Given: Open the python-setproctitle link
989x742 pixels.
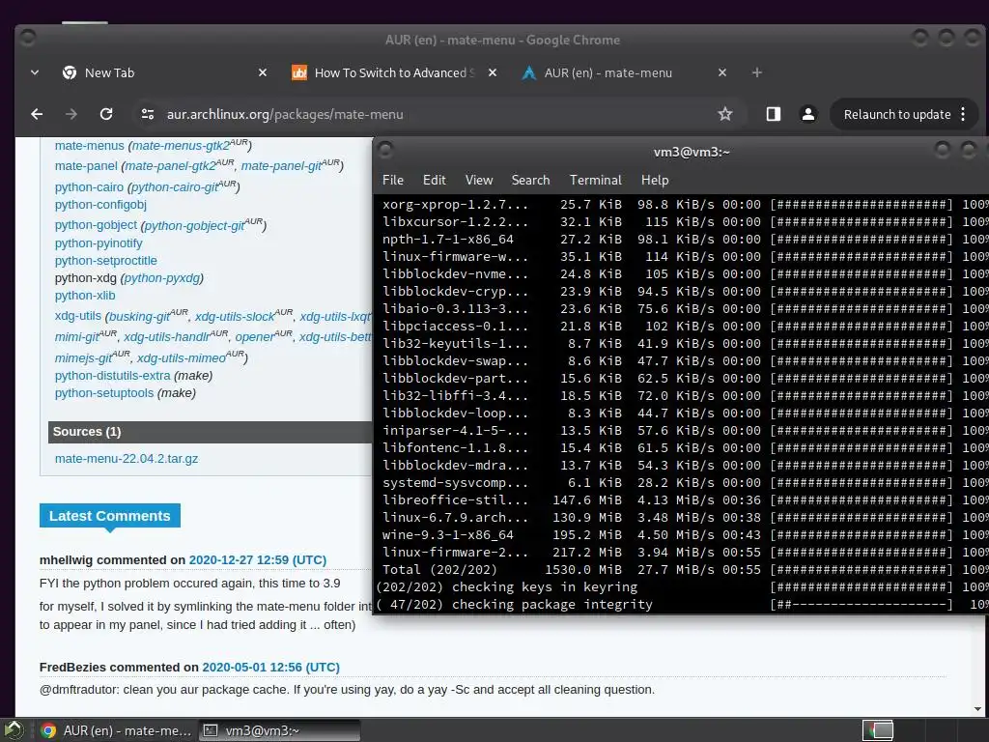Looking at the screenshot, I should click(x=105, y=261).
